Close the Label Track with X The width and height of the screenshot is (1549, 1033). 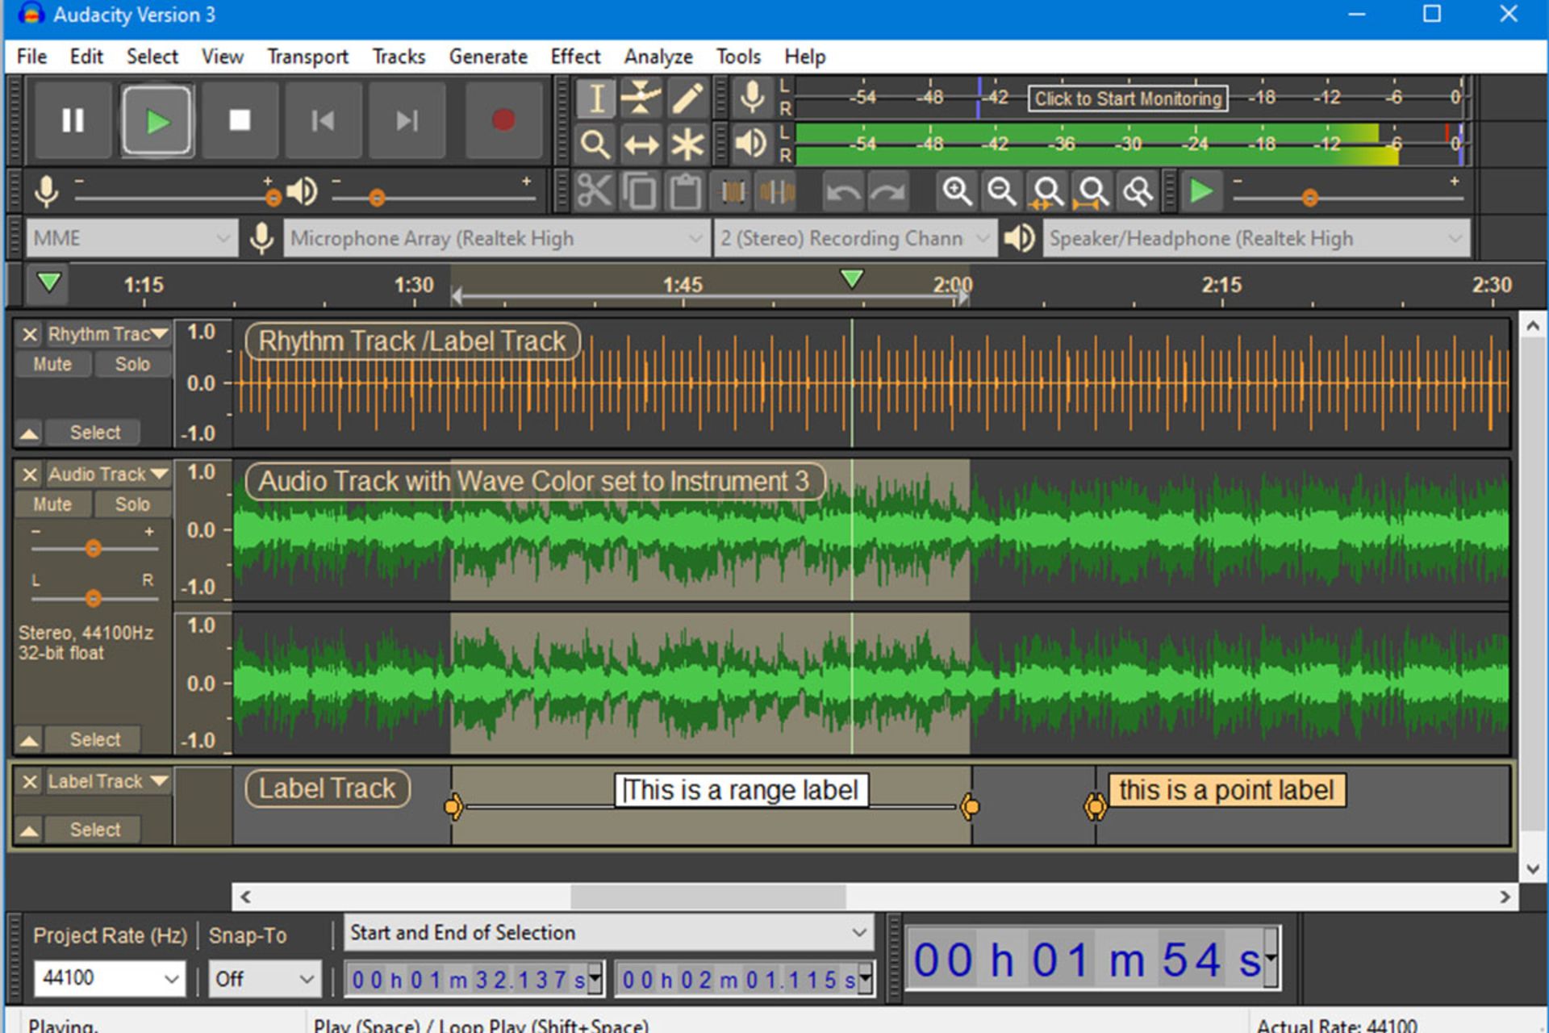click(30, 781)
